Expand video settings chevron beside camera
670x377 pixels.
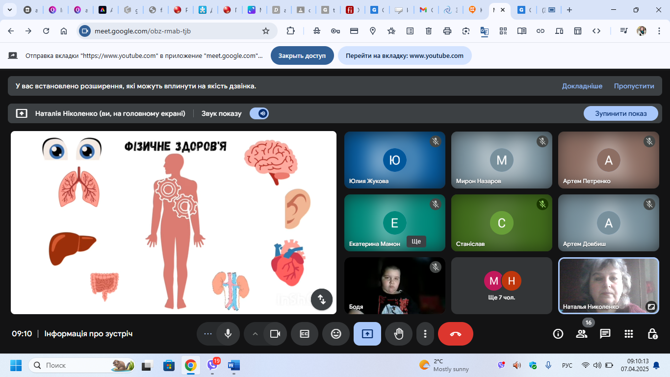tap(255, 334)
